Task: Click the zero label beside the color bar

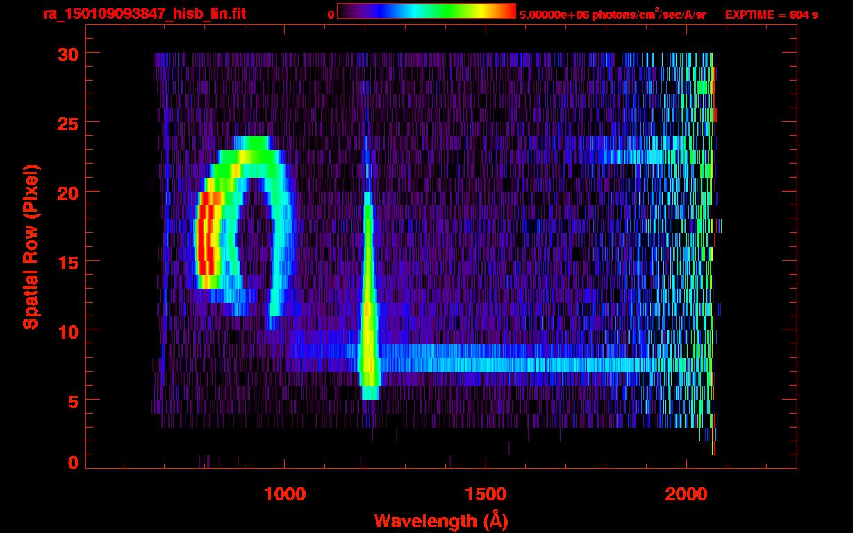Action: pos(331,15)
